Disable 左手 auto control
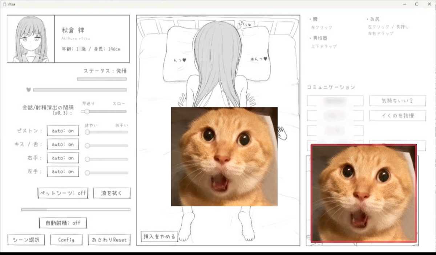Viewport: 436px width, 255px height. [x=63, y=171]
